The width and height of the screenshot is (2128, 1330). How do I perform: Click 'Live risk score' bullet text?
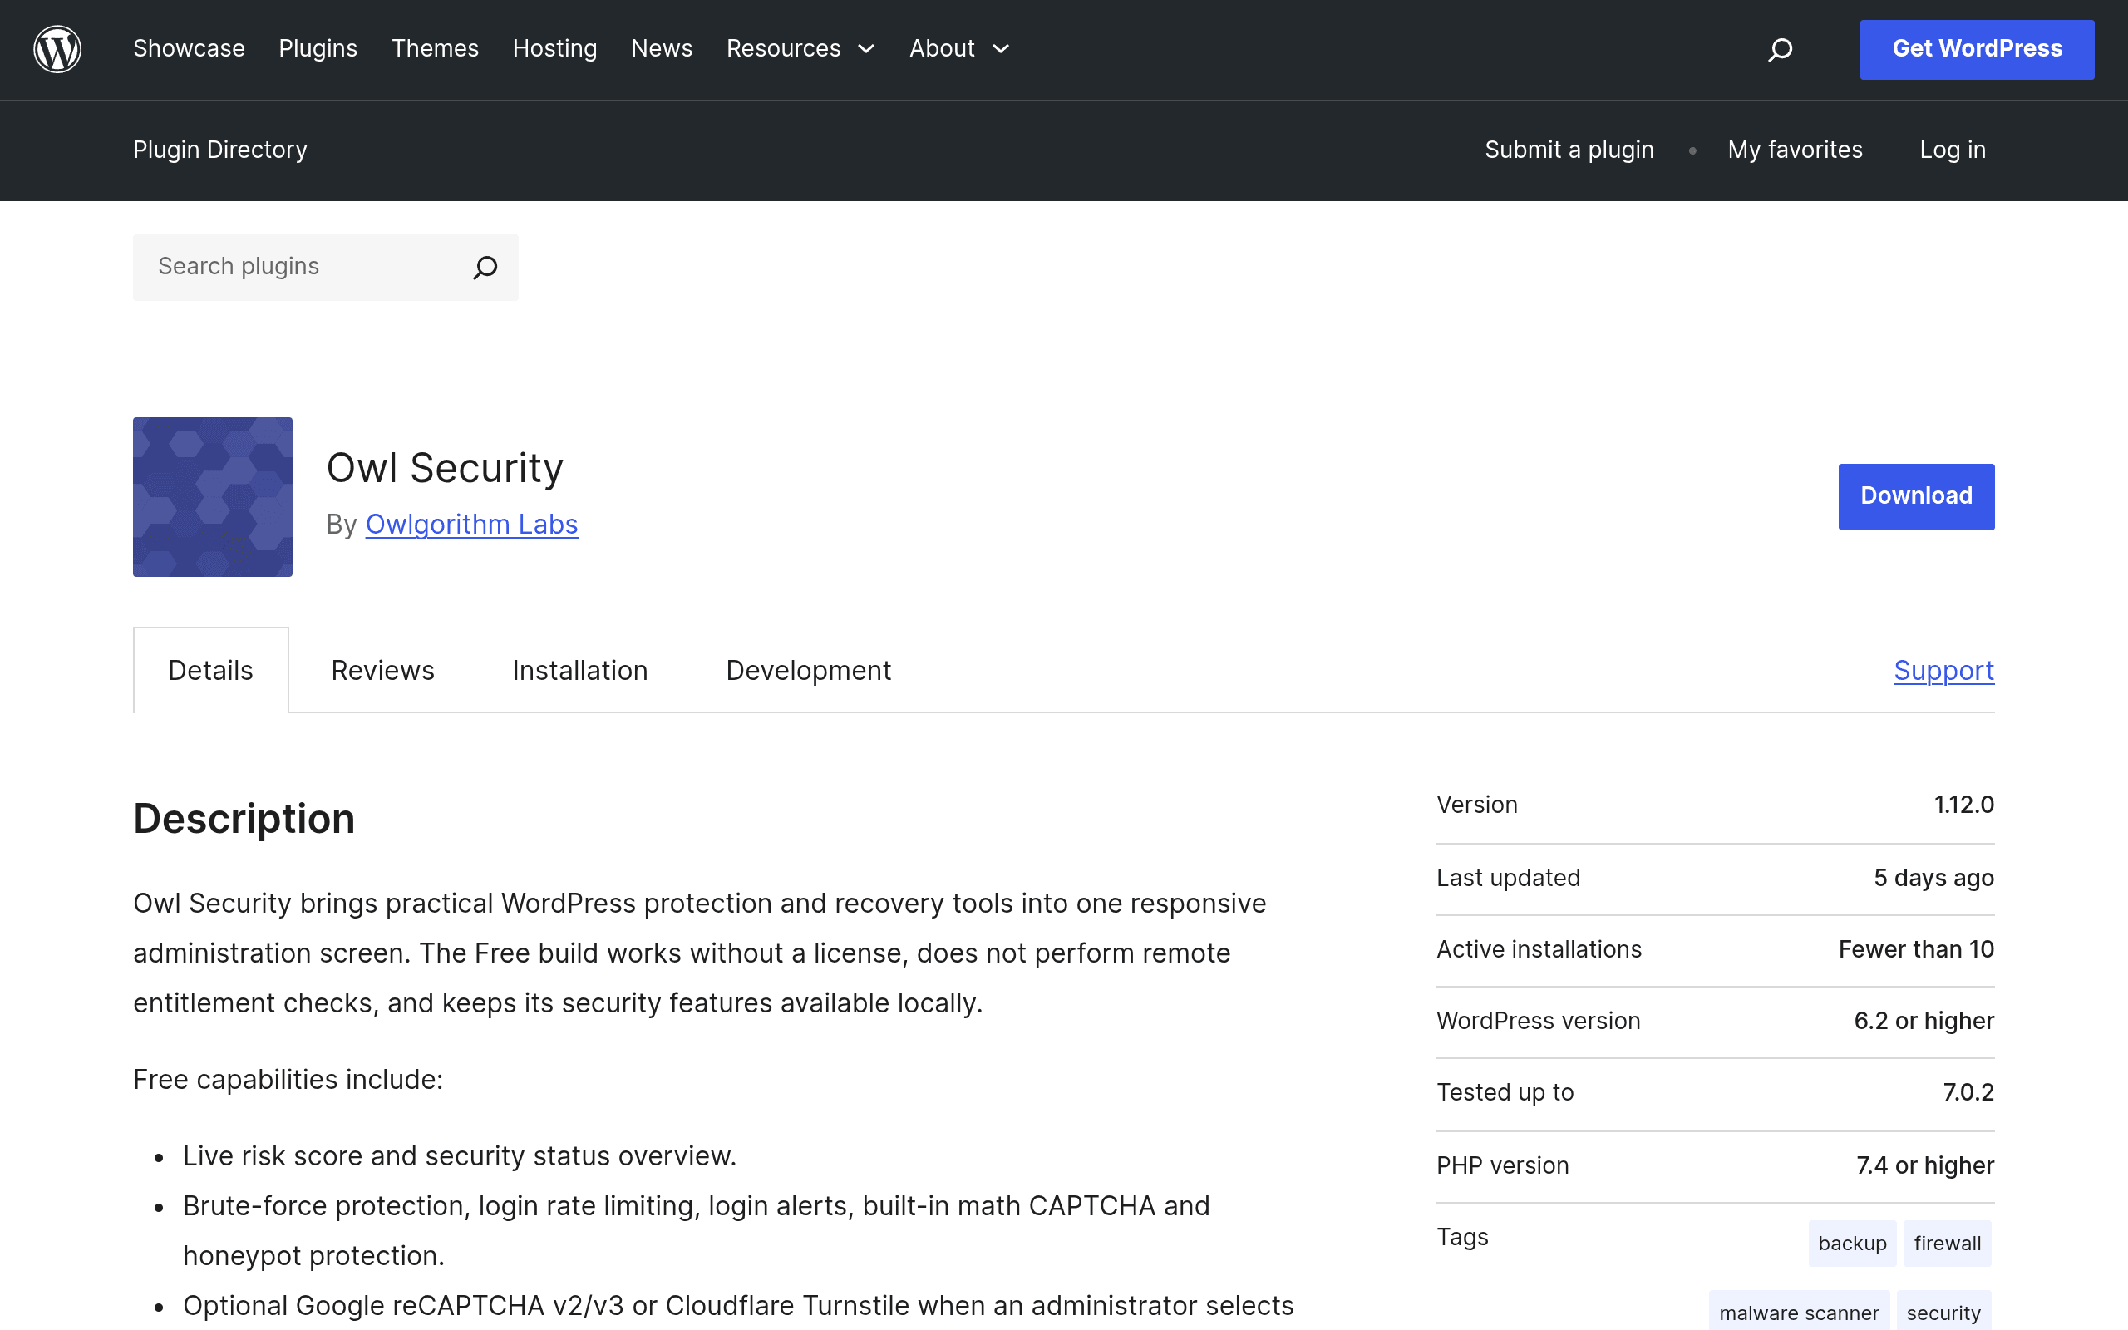point(460,1155)
